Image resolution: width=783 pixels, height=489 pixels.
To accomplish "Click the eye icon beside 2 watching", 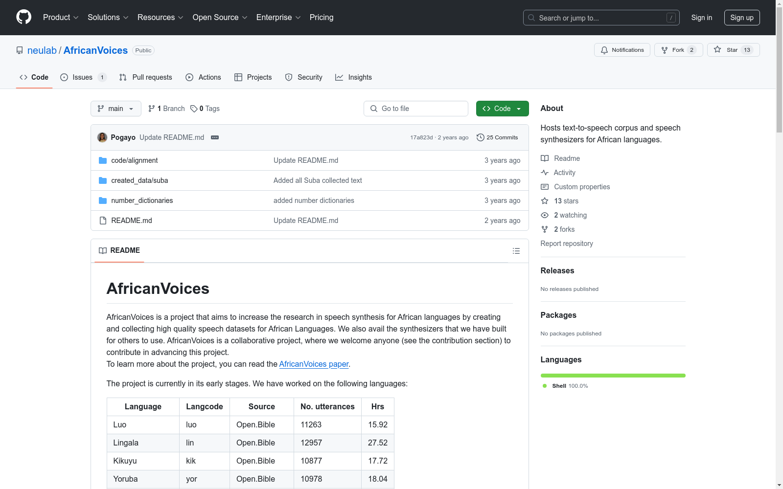I will tap(545, 215).
